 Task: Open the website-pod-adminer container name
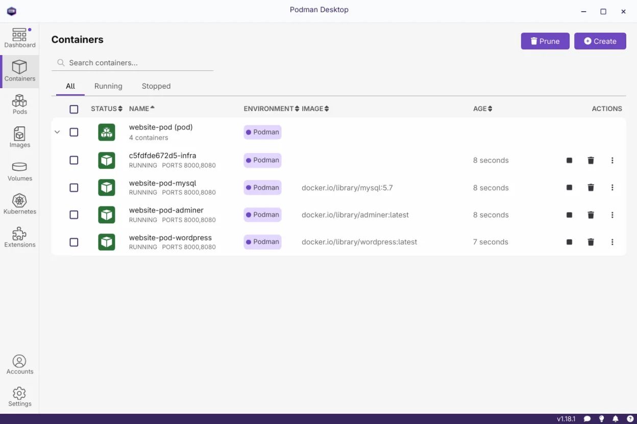[166, 210]
